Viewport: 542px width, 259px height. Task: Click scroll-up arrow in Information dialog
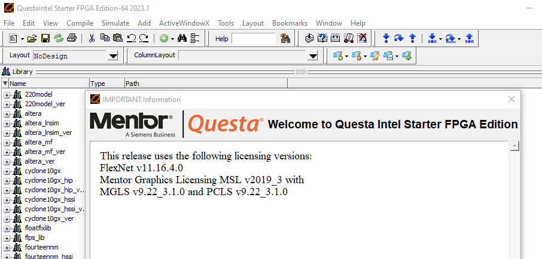[514, 146]
